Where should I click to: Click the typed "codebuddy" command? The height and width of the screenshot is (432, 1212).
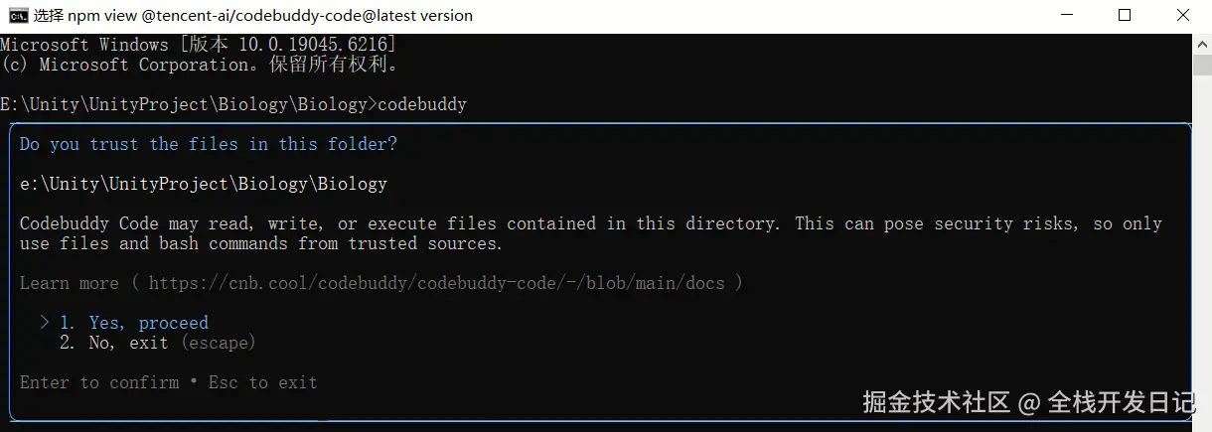coord(421,104)
